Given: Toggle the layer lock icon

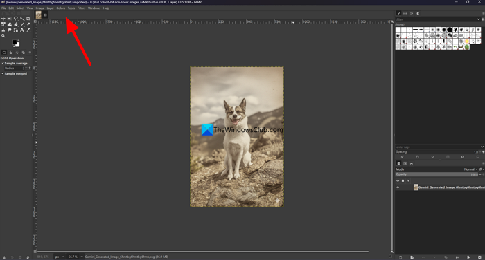Looking at the screenshot, I should (403, 180).
